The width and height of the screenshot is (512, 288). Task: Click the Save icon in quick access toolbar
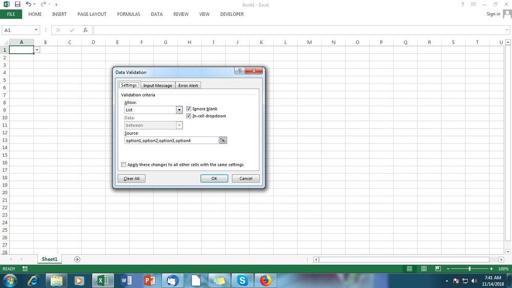coord(17,4)
